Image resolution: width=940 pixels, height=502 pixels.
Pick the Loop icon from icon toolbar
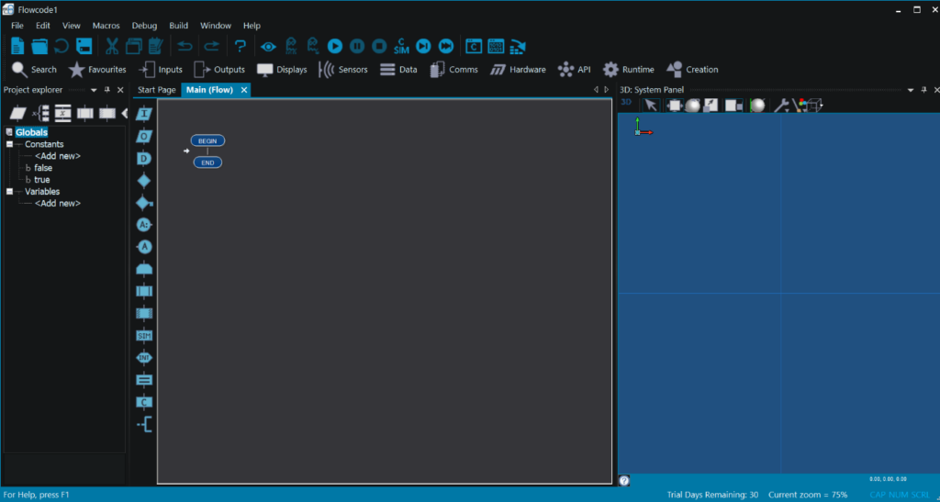pyautogui.click(x=143, y=269)
